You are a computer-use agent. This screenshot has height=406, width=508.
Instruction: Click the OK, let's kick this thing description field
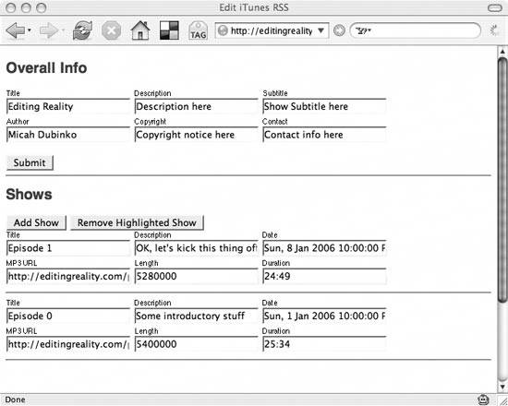click(x=196, y=248)
